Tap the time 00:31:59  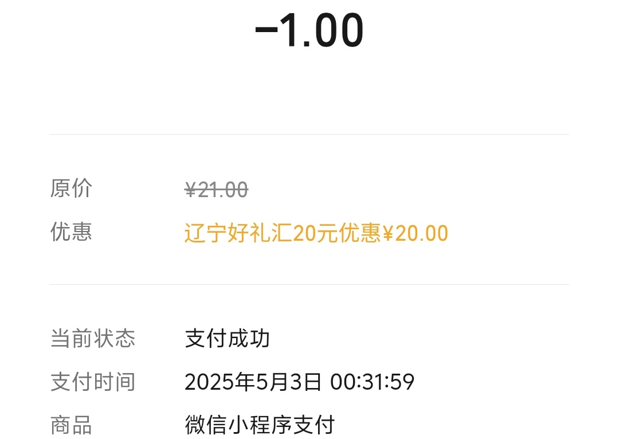373,382
